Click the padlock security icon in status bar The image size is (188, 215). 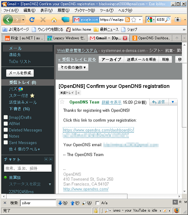click(96, 210)
